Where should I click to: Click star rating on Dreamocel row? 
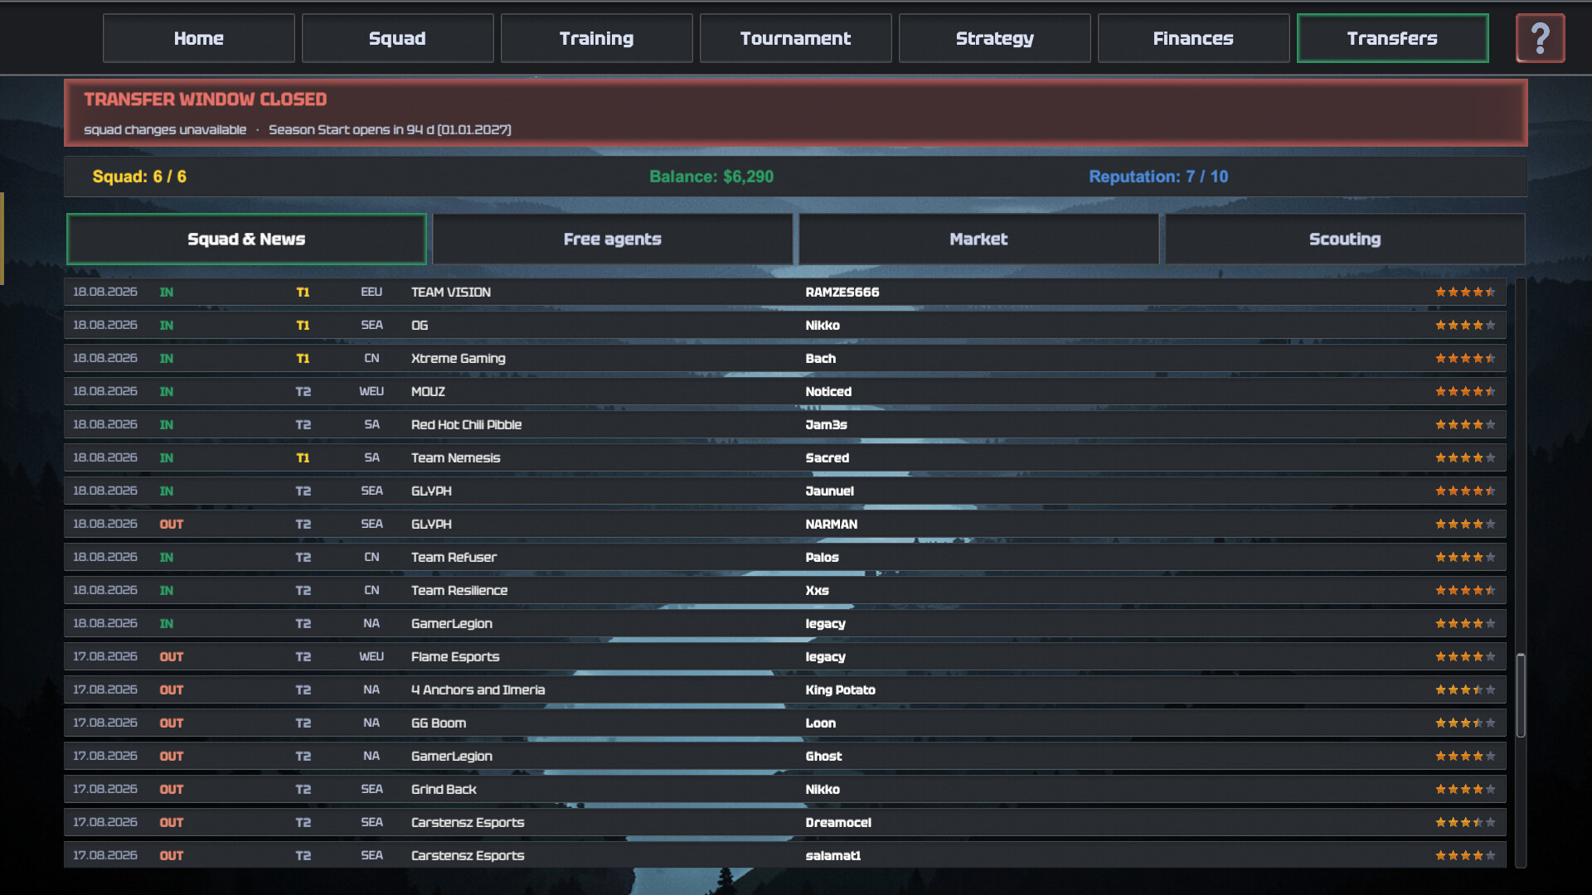point(1465,822)
